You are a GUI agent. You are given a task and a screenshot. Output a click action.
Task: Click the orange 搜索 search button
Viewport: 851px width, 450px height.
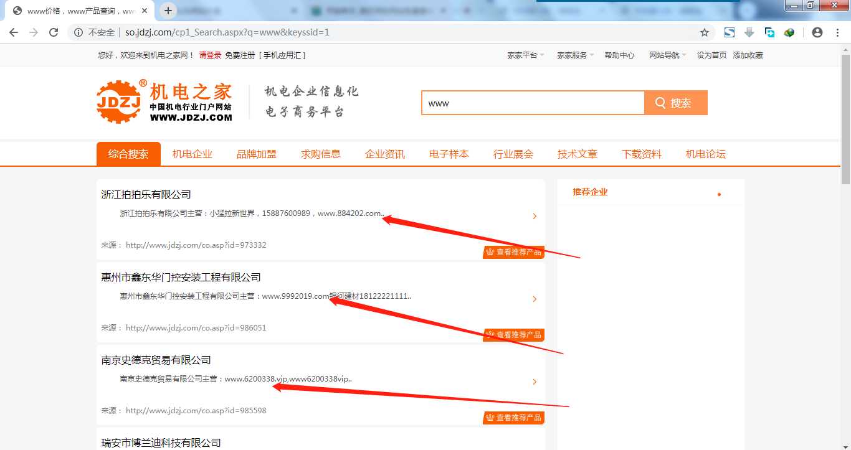676,103
